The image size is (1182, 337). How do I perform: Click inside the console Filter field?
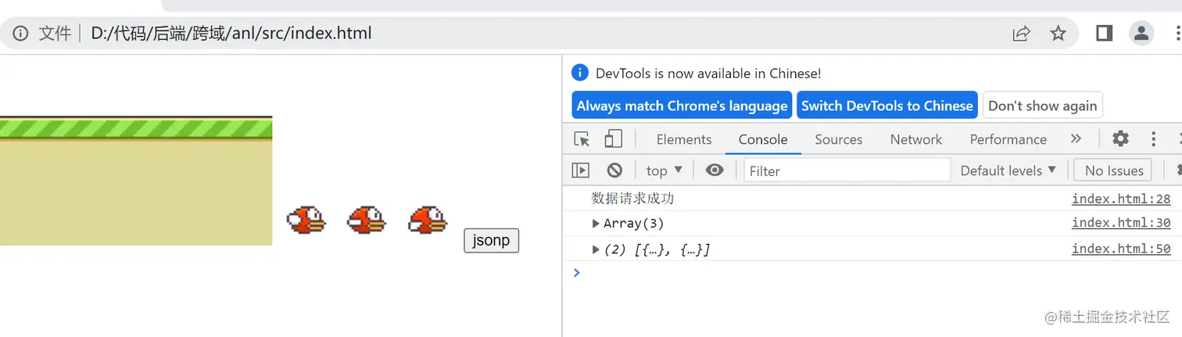[847, 170]
